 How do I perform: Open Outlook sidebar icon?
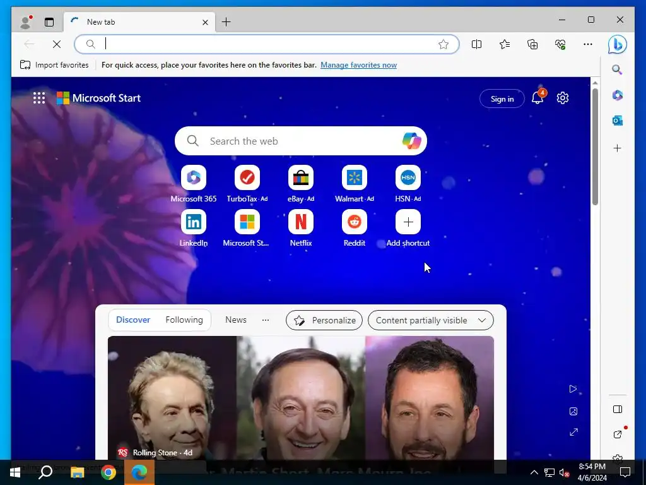[x=617, y=121]
